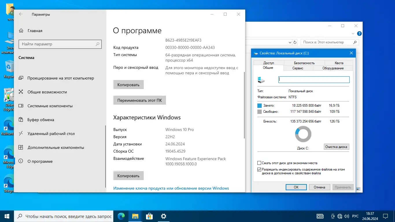Click the magnifier icon in Найти параметр box
The image size is (395, 222).
pos(98,44)
